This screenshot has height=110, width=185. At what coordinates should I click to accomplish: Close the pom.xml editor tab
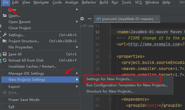[157, 19]
